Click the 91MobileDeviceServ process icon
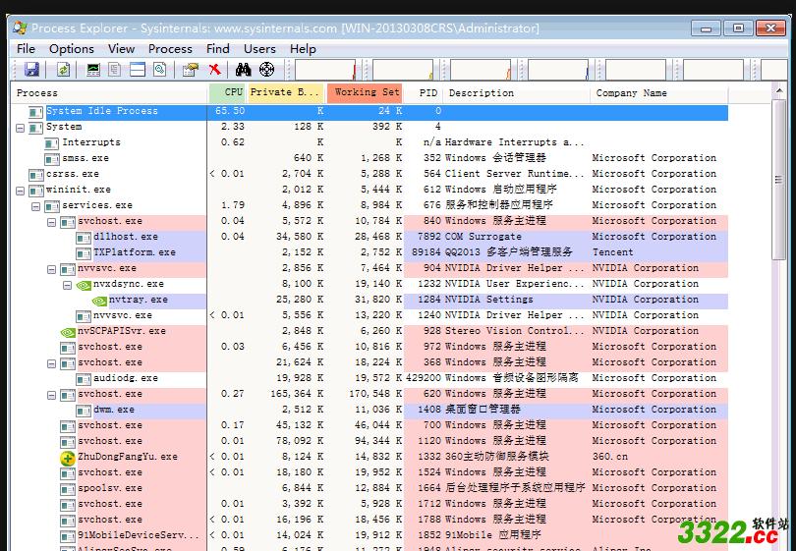This screenshot has height=551, width=796. click(68, 537)
